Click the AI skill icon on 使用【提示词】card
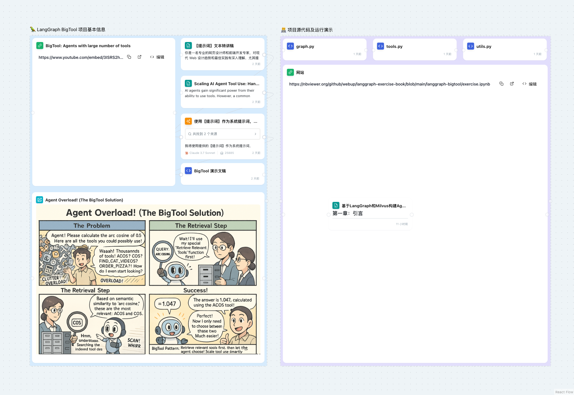Viewport: 574px width, 395px height. tap(188, 121)
